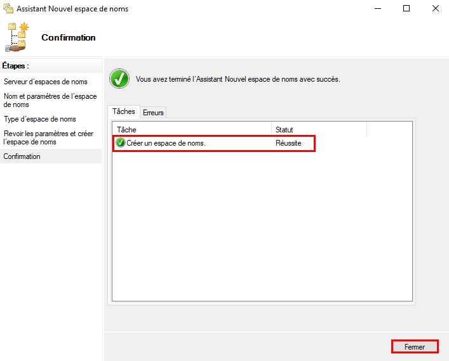Maximize the wizard window
The height and width of the screenshot is (361, 449).
[x=406, y=9]
